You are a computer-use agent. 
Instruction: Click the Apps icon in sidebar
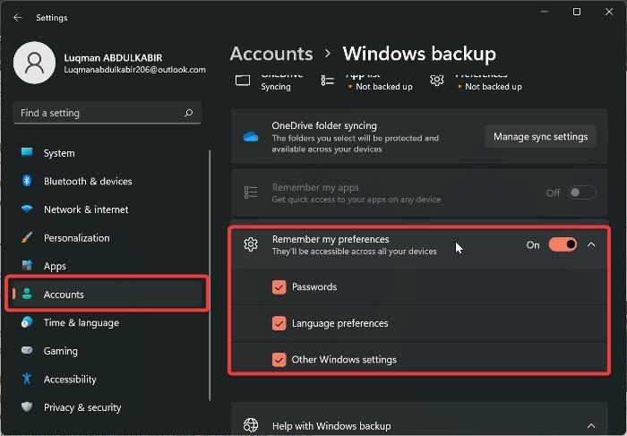point(27,266)
